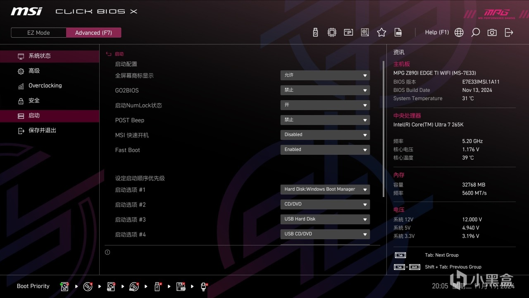529x298 pixels.
Task: Click the CPU name Intel(R) Core(TM) Ultra 7 265K
Action: 429,125
